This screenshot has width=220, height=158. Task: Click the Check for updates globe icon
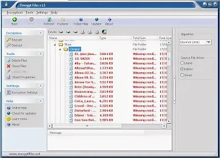9,113
